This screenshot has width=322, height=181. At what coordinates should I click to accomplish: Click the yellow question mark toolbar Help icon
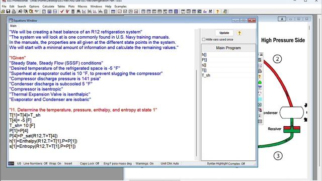tap(217, 12)
